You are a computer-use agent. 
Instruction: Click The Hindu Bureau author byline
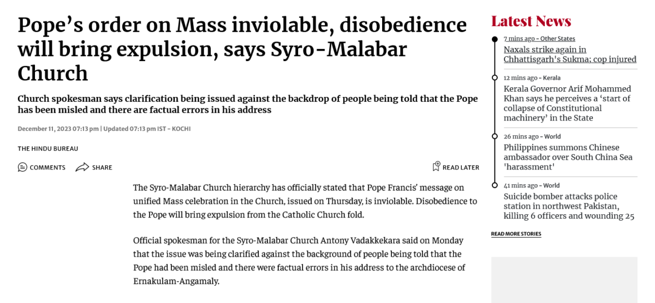tap(48, 149)
